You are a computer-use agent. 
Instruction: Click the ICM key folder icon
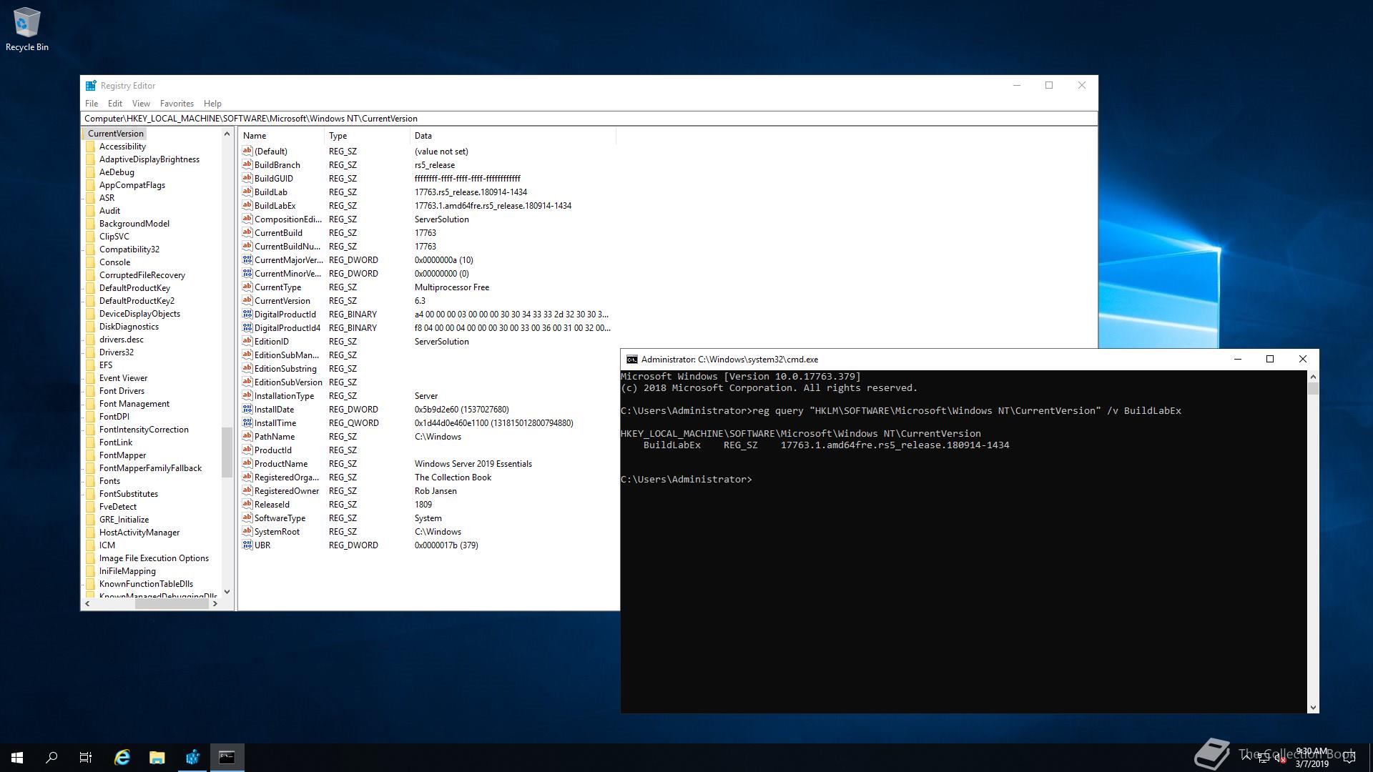click(91, 545)
